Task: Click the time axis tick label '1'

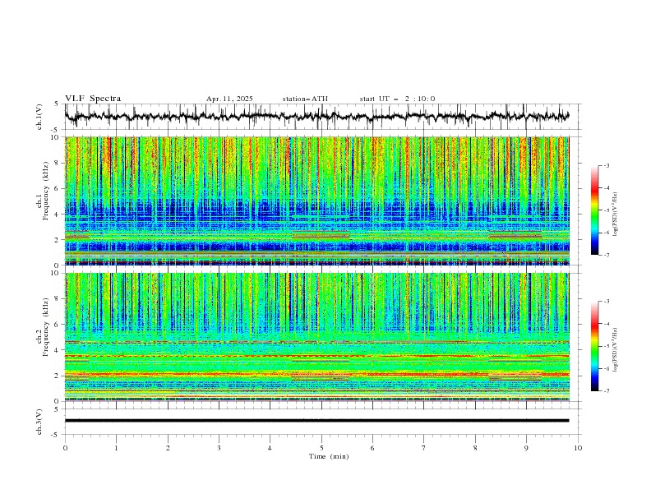Action: pyautogui.click(x=116, y=448)
